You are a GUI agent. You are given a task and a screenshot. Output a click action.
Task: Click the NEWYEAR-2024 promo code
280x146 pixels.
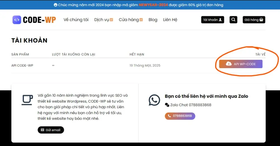tap(153, 5)
